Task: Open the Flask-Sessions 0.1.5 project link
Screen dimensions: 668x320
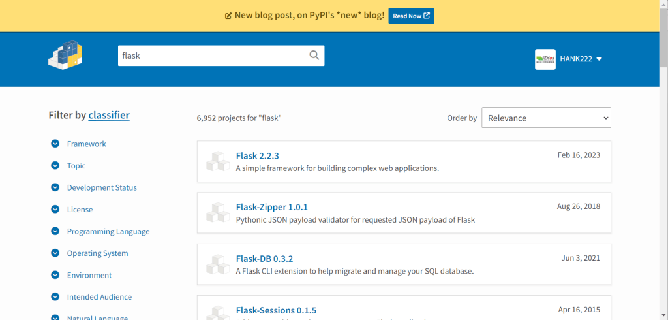Action: (x=276, y=310)
